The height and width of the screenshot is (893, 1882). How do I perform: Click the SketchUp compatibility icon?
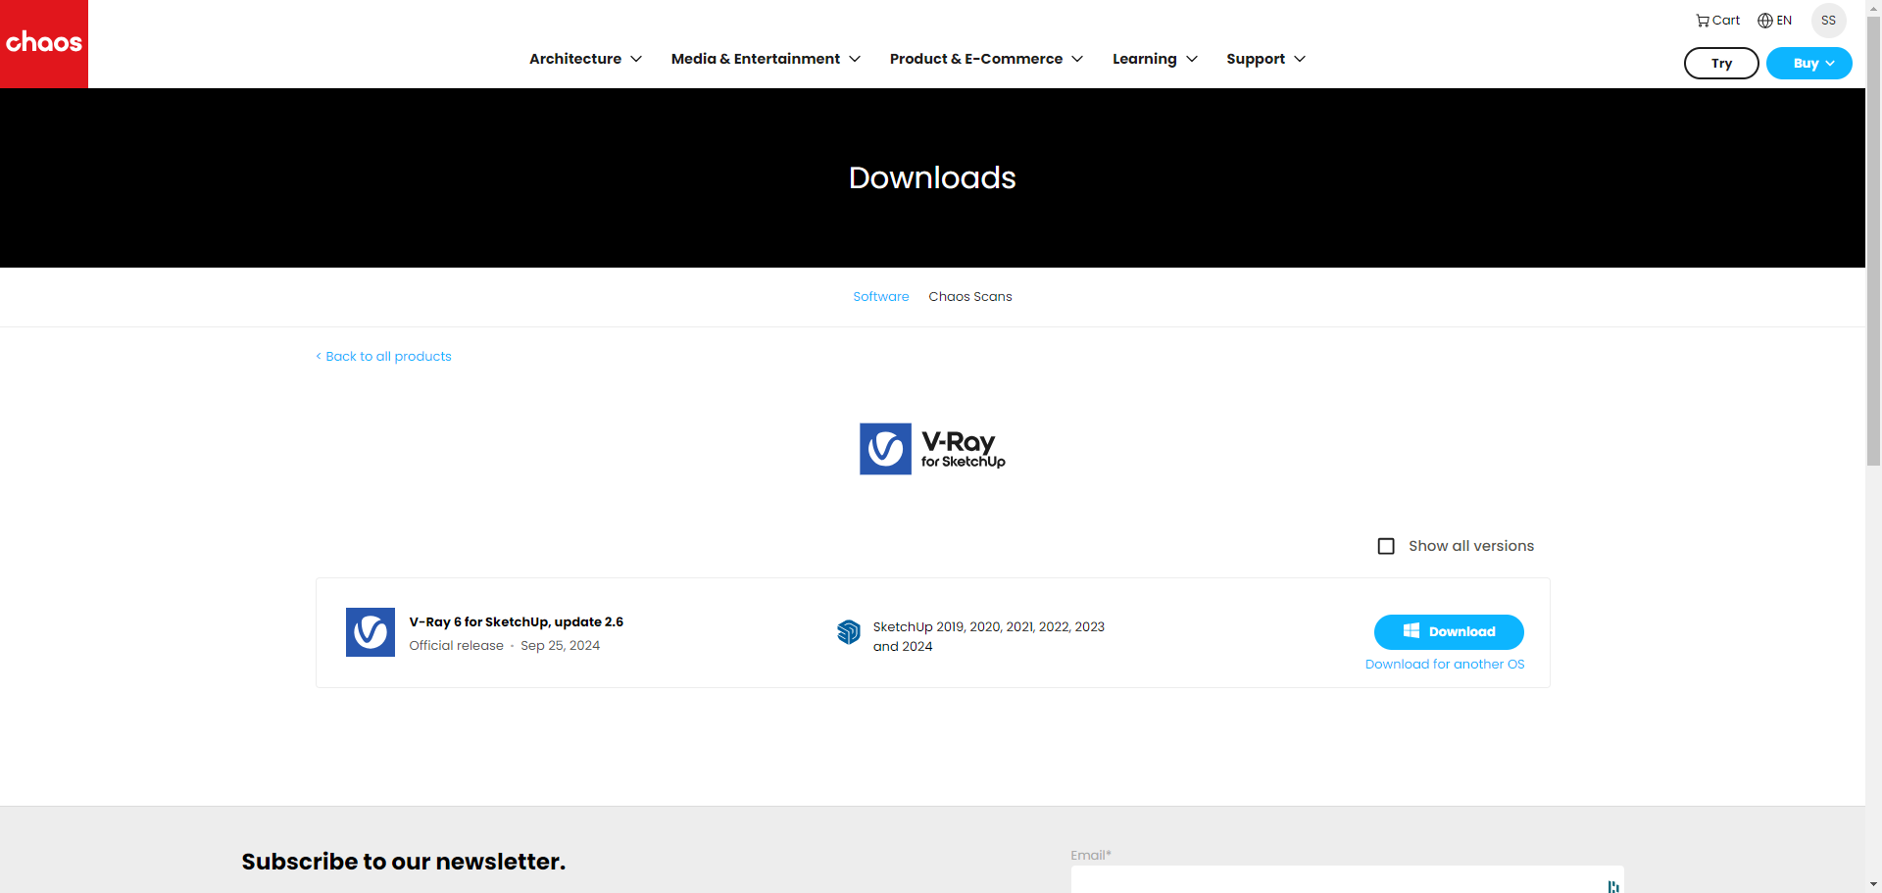[849, 632]
